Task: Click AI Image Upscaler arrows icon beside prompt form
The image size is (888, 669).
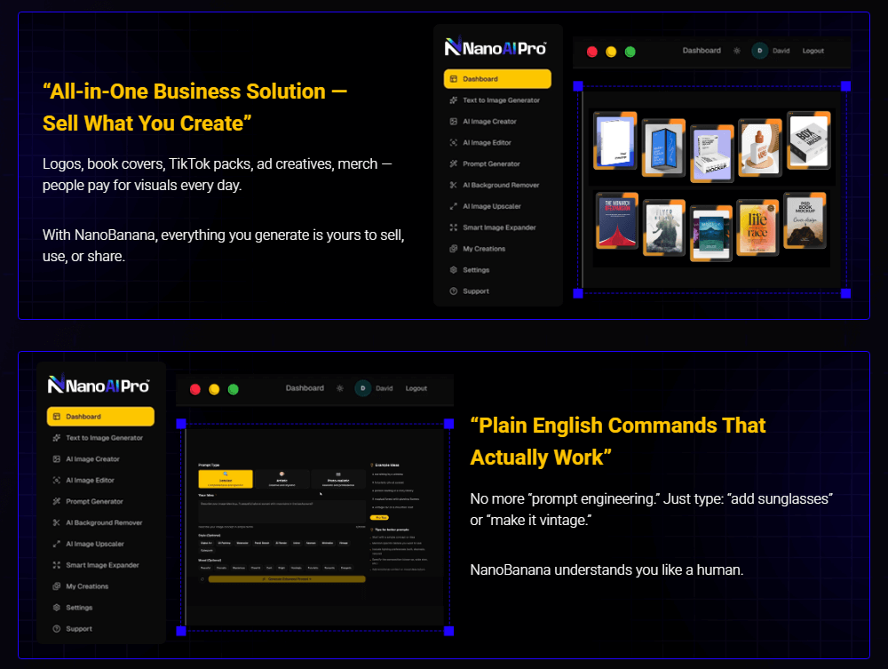Action: click(x=57, y=544)
